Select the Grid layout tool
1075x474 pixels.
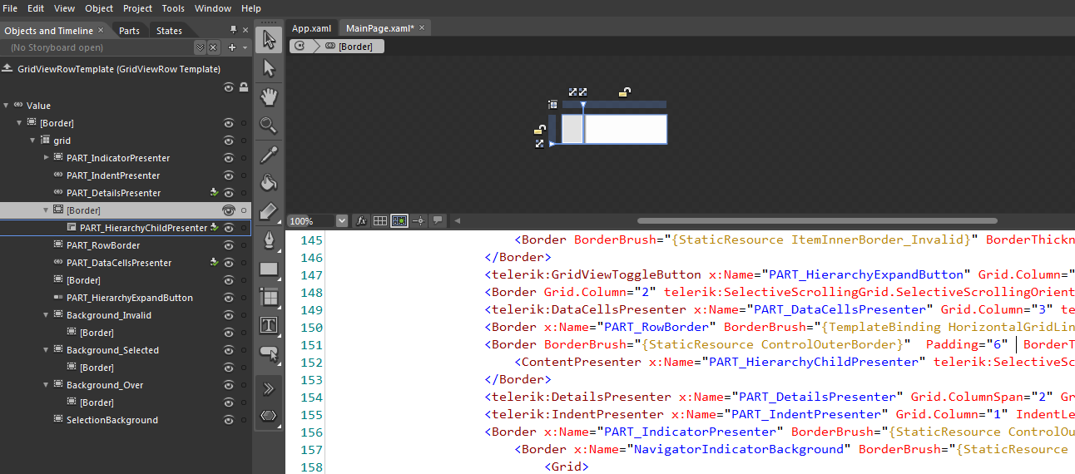pos(269,297)
